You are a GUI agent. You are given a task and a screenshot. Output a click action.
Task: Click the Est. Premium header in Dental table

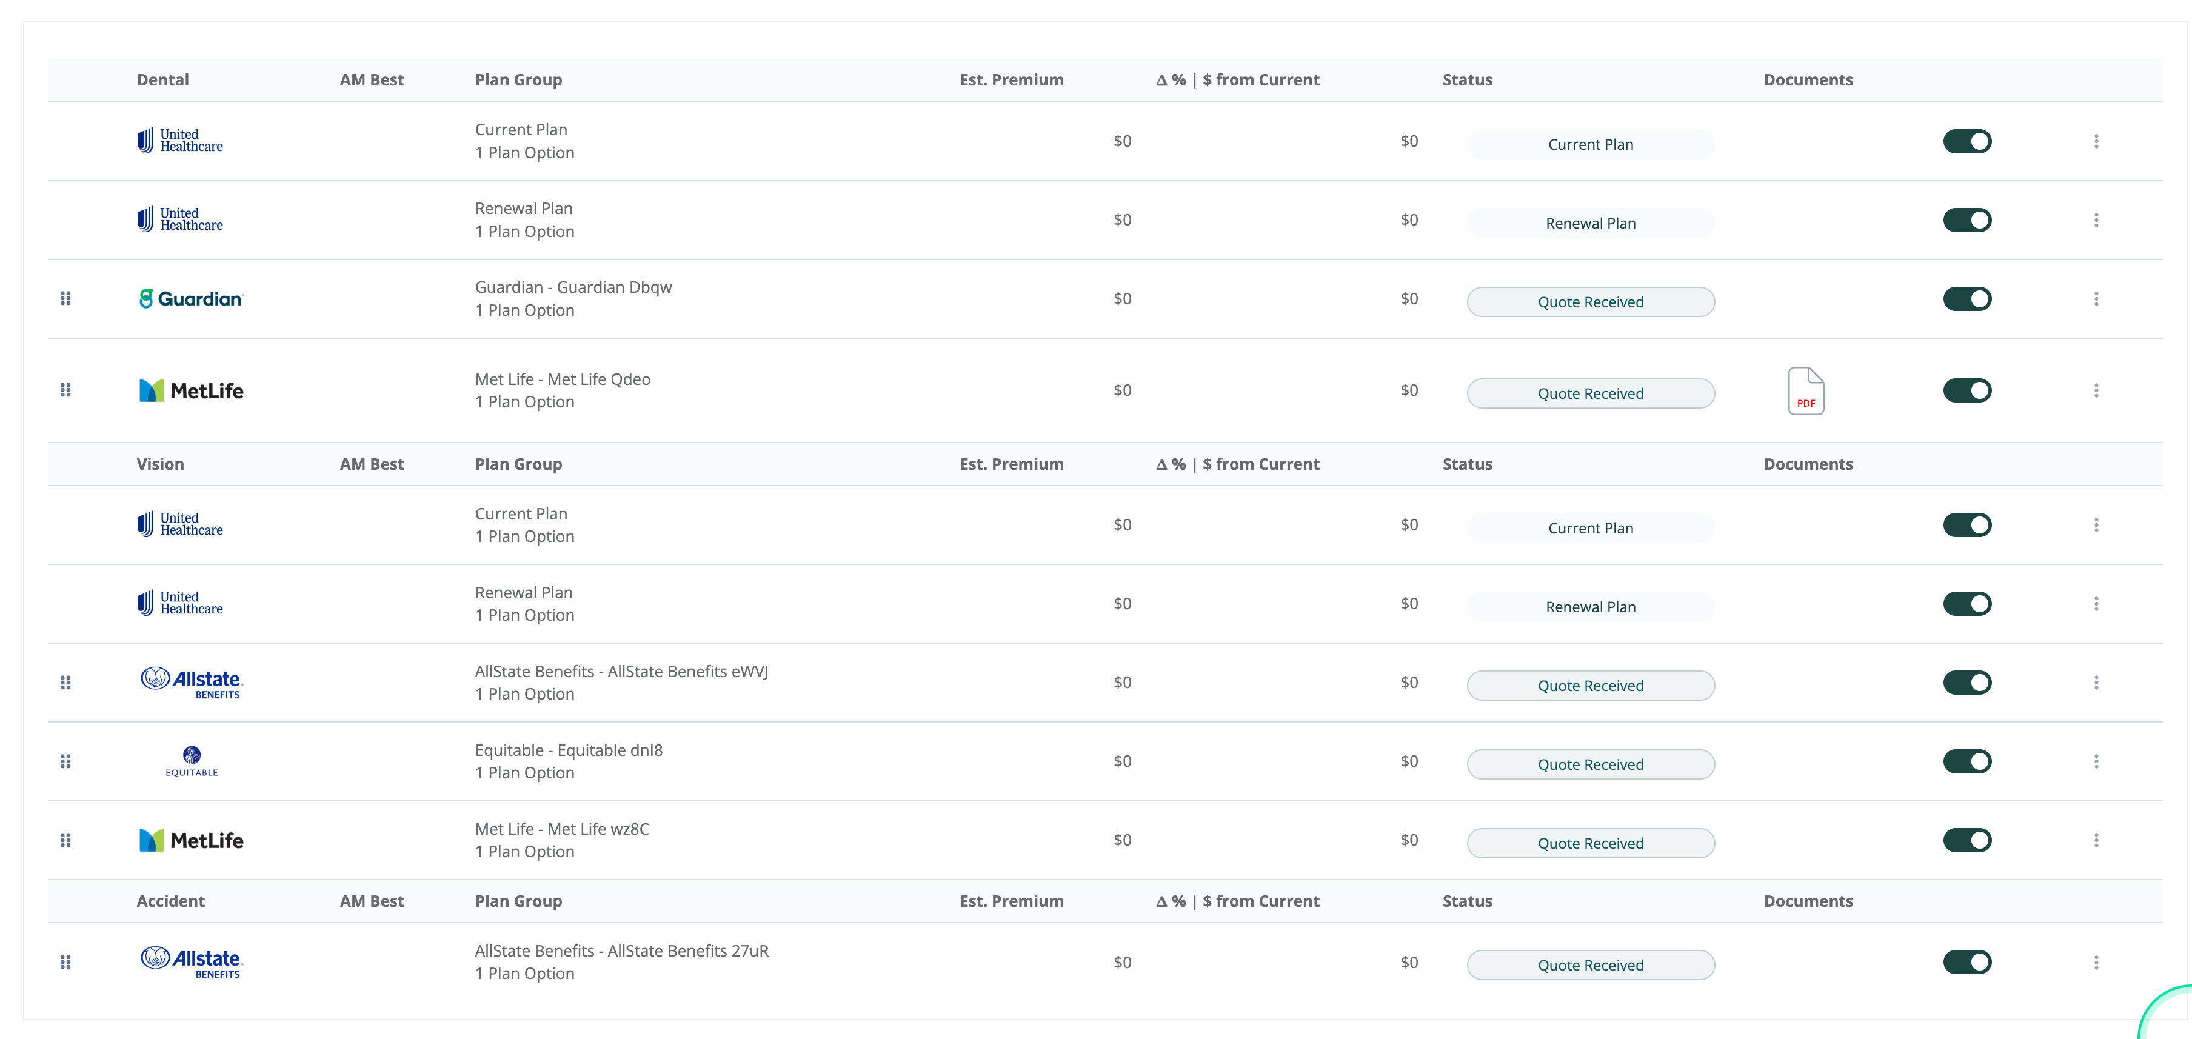pos(1011,80)
